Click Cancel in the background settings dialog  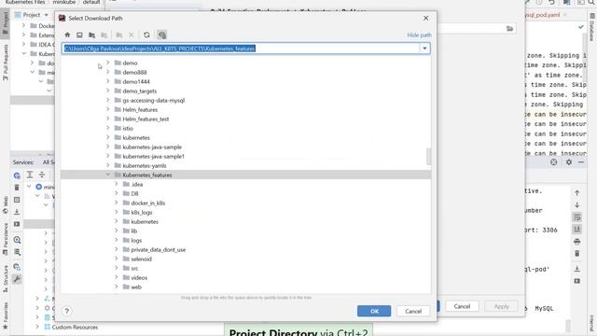tap(462, 306)
